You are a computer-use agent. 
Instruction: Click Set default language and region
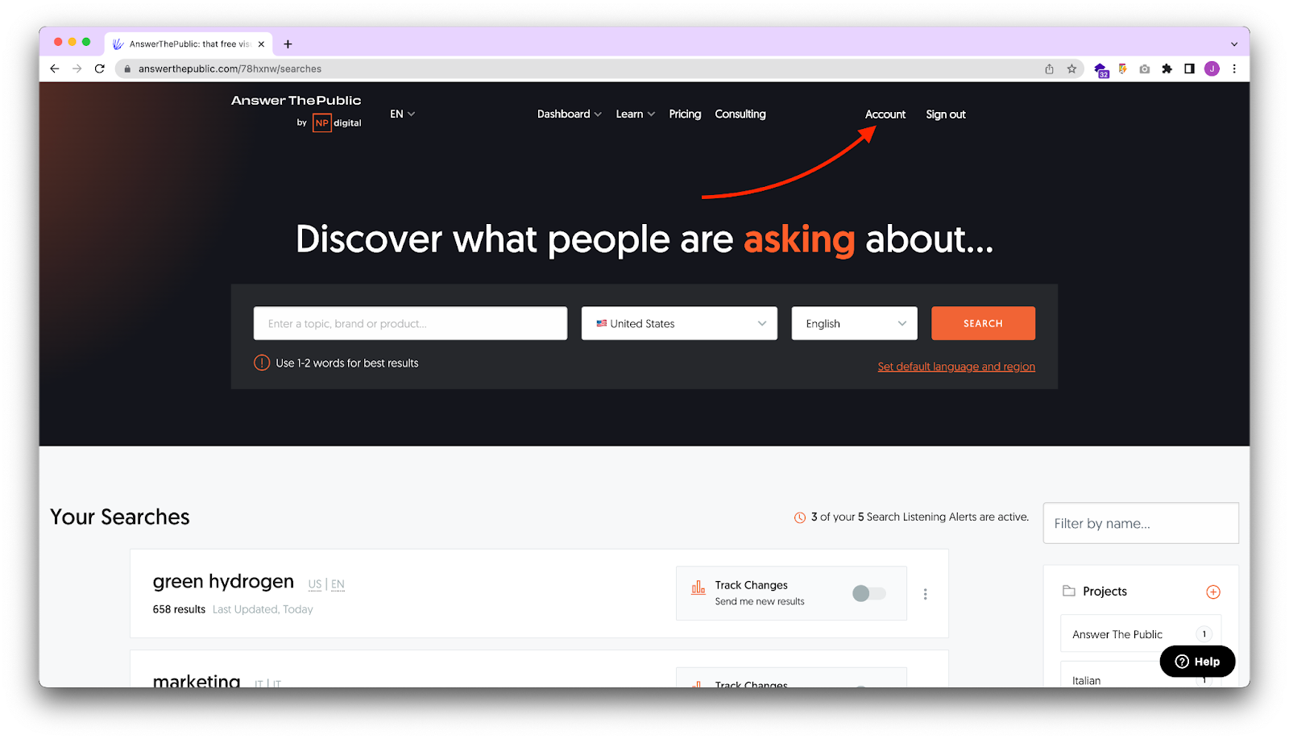[x=956, y=367]
